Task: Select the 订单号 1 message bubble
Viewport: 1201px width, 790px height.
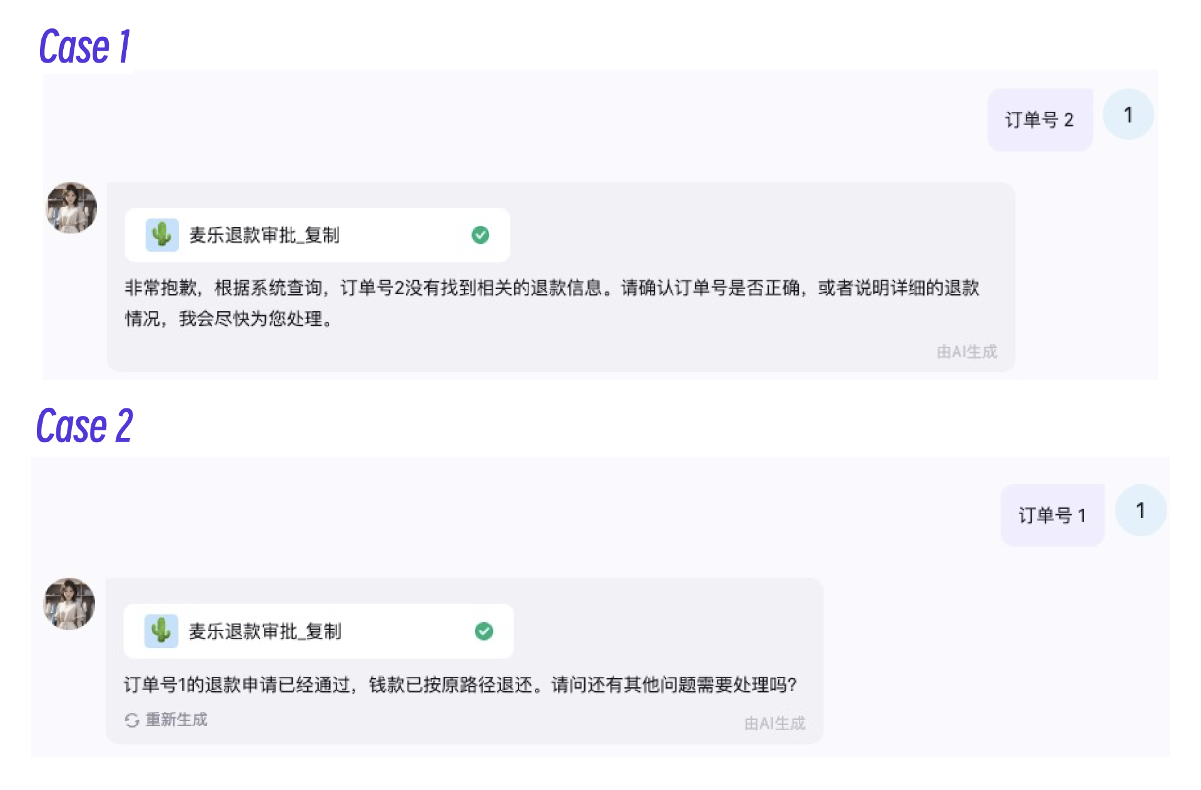Action: coord(1052,515)
